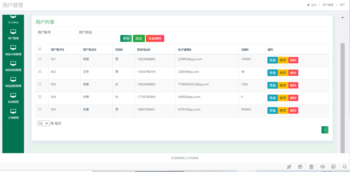350x172 pixels.
Task: Click the 批量删除 batch delete button
Action: click(x=155, y=38)
